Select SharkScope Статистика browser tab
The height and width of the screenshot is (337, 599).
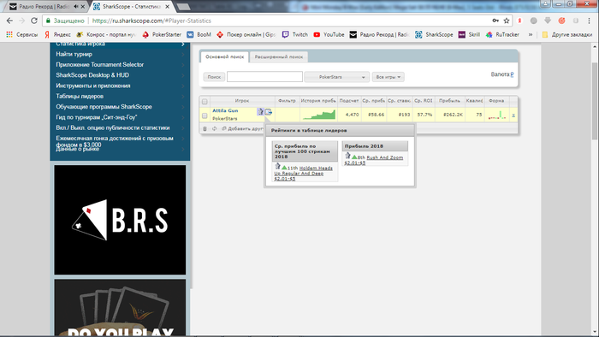[x=131, y=7]
